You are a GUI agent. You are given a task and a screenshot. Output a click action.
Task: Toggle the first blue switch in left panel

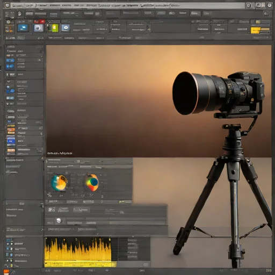10,61
